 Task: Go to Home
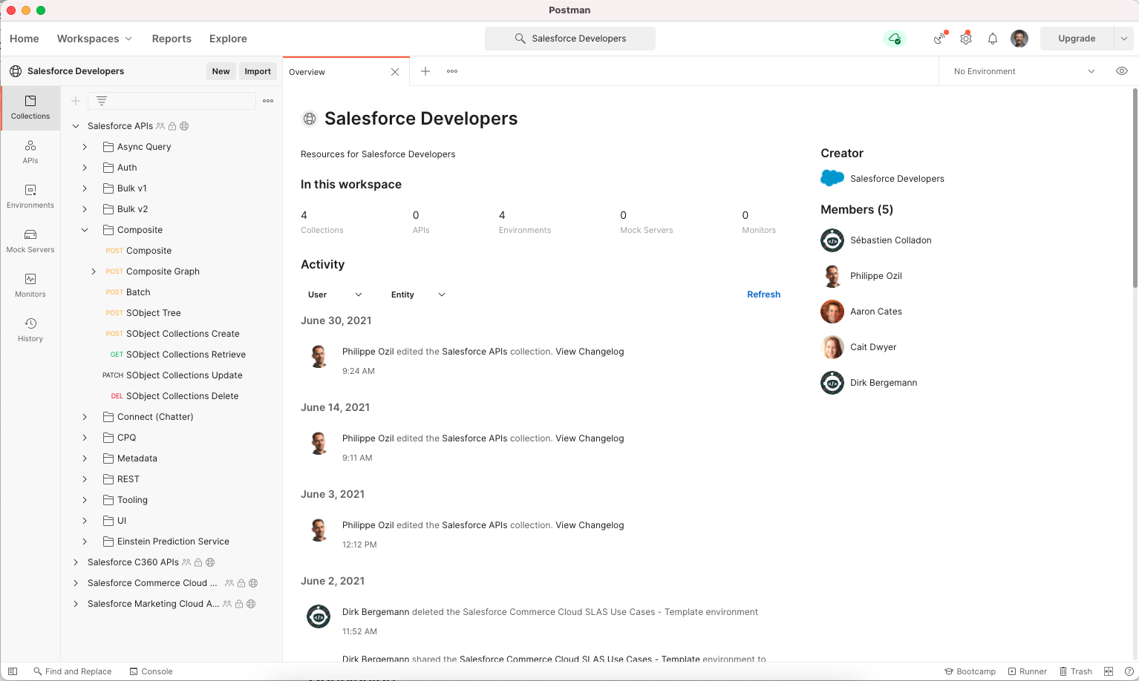[25, 39]
